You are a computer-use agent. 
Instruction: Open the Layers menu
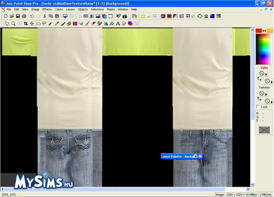70,9
